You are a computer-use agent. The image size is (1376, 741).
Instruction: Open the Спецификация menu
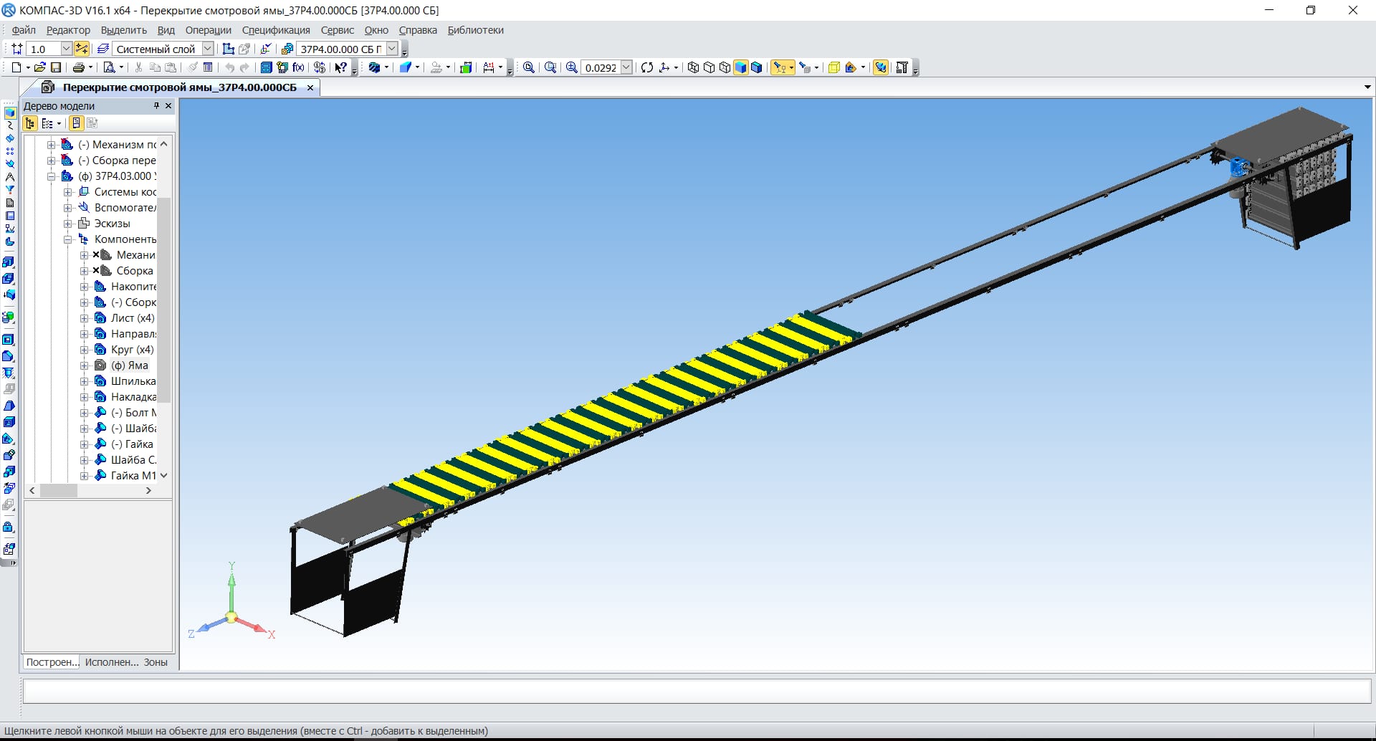tap(276, 30)
